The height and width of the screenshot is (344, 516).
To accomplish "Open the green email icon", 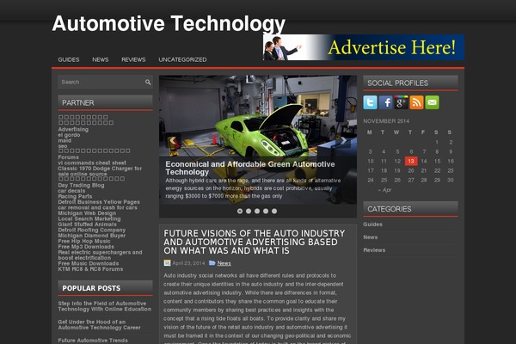I will [432, 102].
